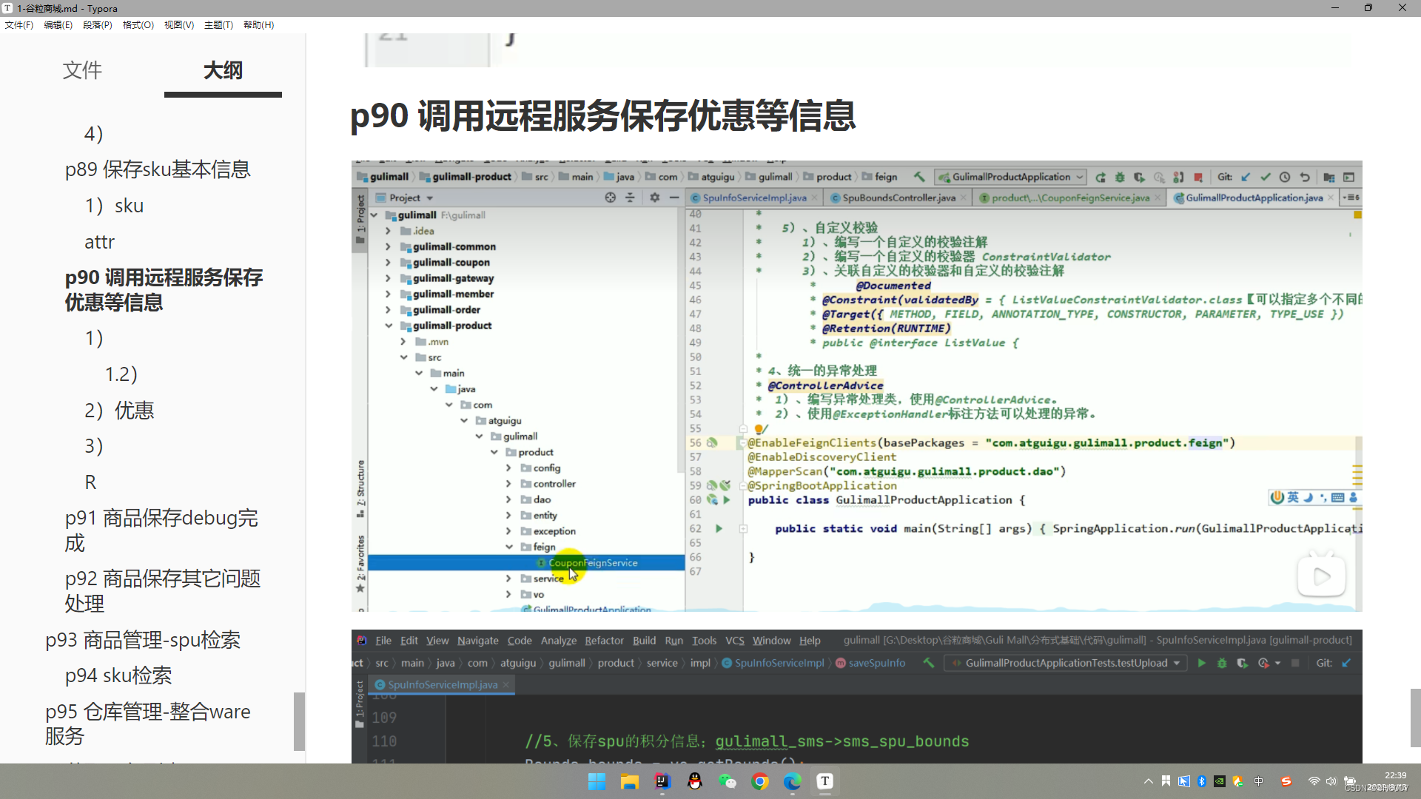
Task: Collapse the gulimall-product folder
Action: (389, 326)
